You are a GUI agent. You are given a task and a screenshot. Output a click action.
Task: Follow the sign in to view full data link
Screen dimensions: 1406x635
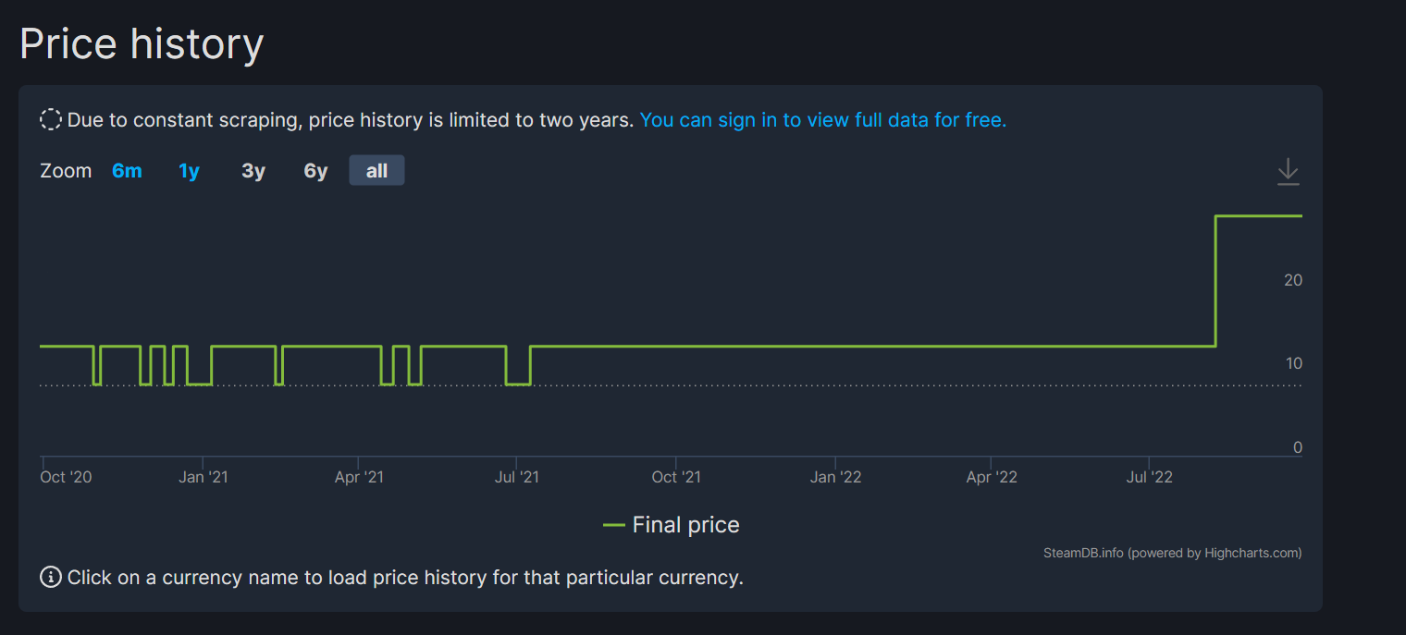tap(823, 120)
